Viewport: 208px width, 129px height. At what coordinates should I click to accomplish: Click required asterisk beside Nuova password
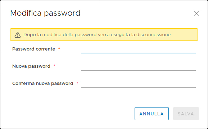coord(54,66)
